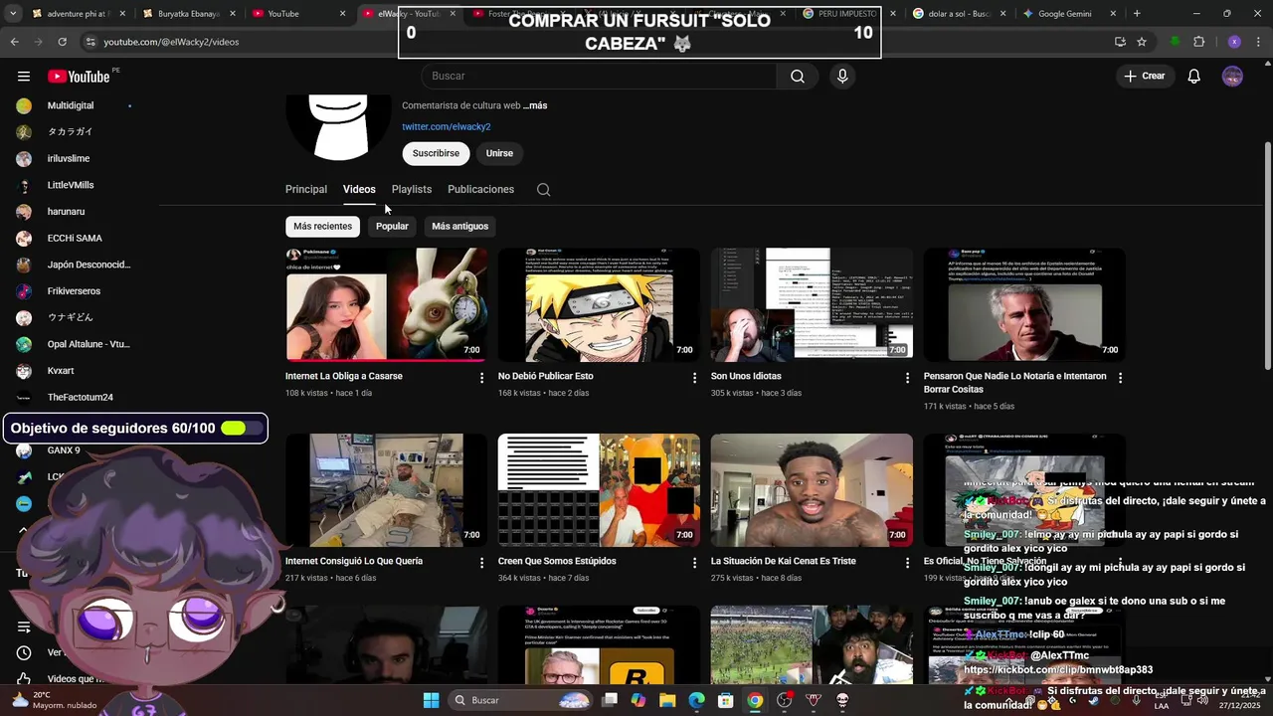Open La Situación De Kai Cenat Es Triste
This screenshot has height=716, width=1273.
(783, 561)
